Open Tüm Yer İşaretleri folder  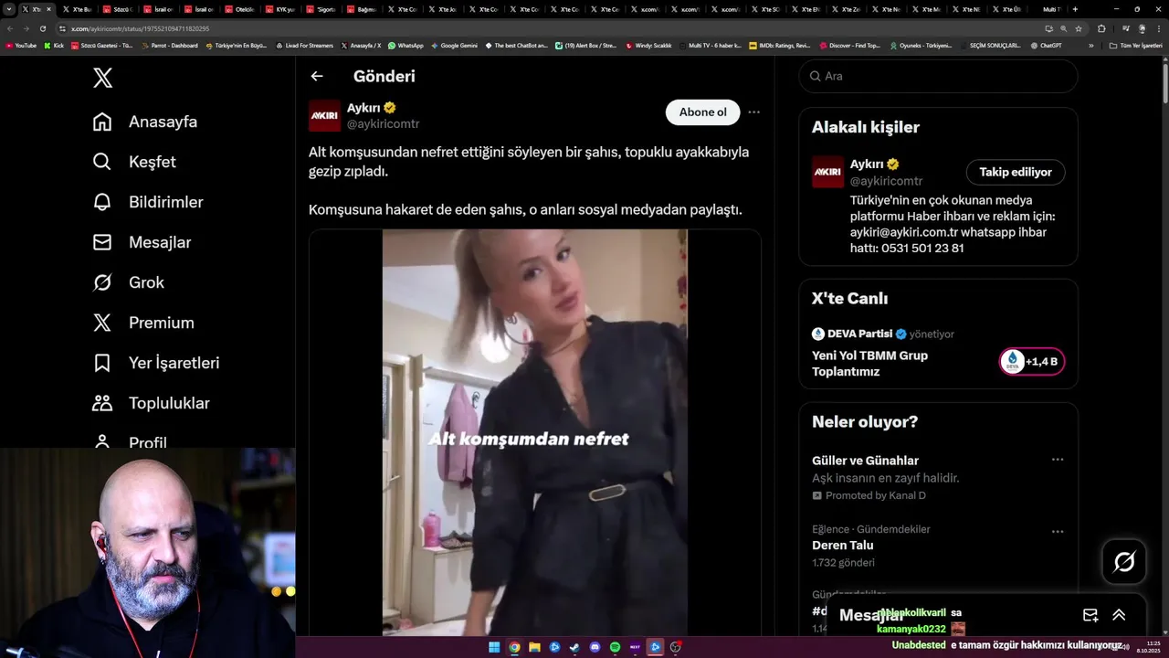(x=1136, y=46)
